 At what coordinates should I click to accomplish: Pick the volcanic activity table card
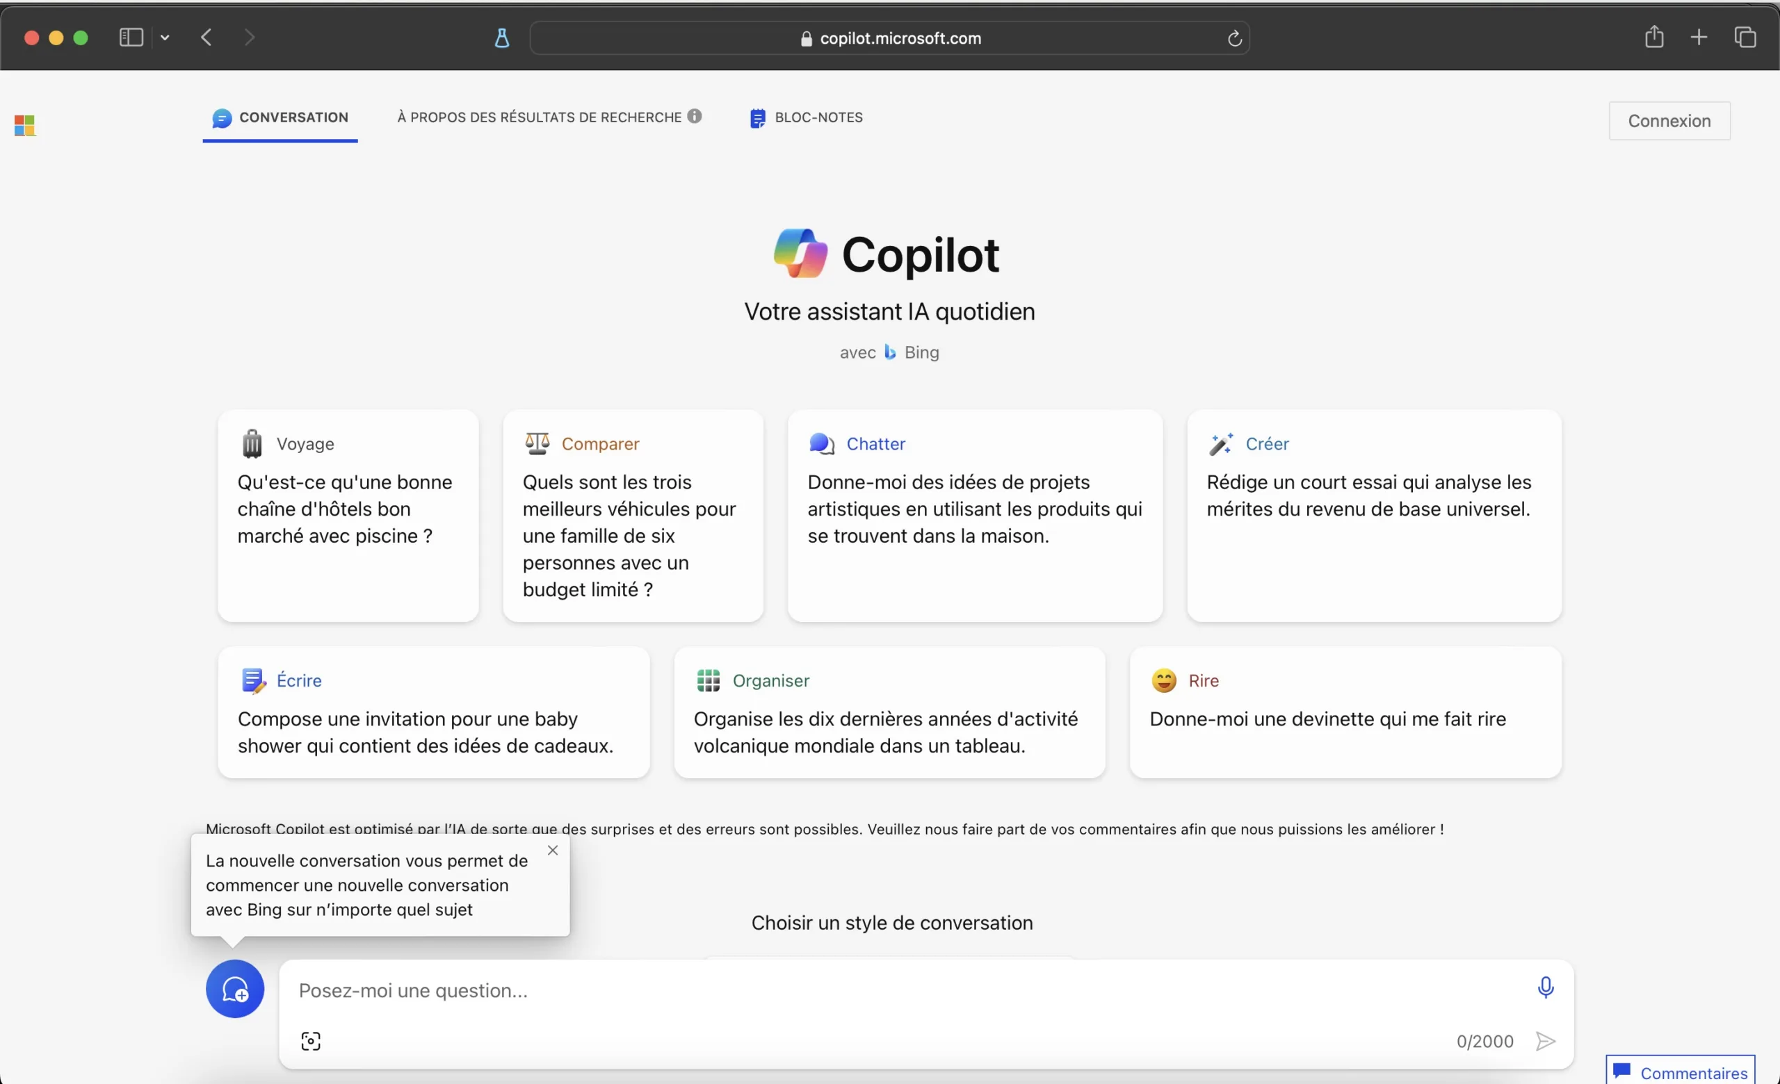(x=889, y=712)
